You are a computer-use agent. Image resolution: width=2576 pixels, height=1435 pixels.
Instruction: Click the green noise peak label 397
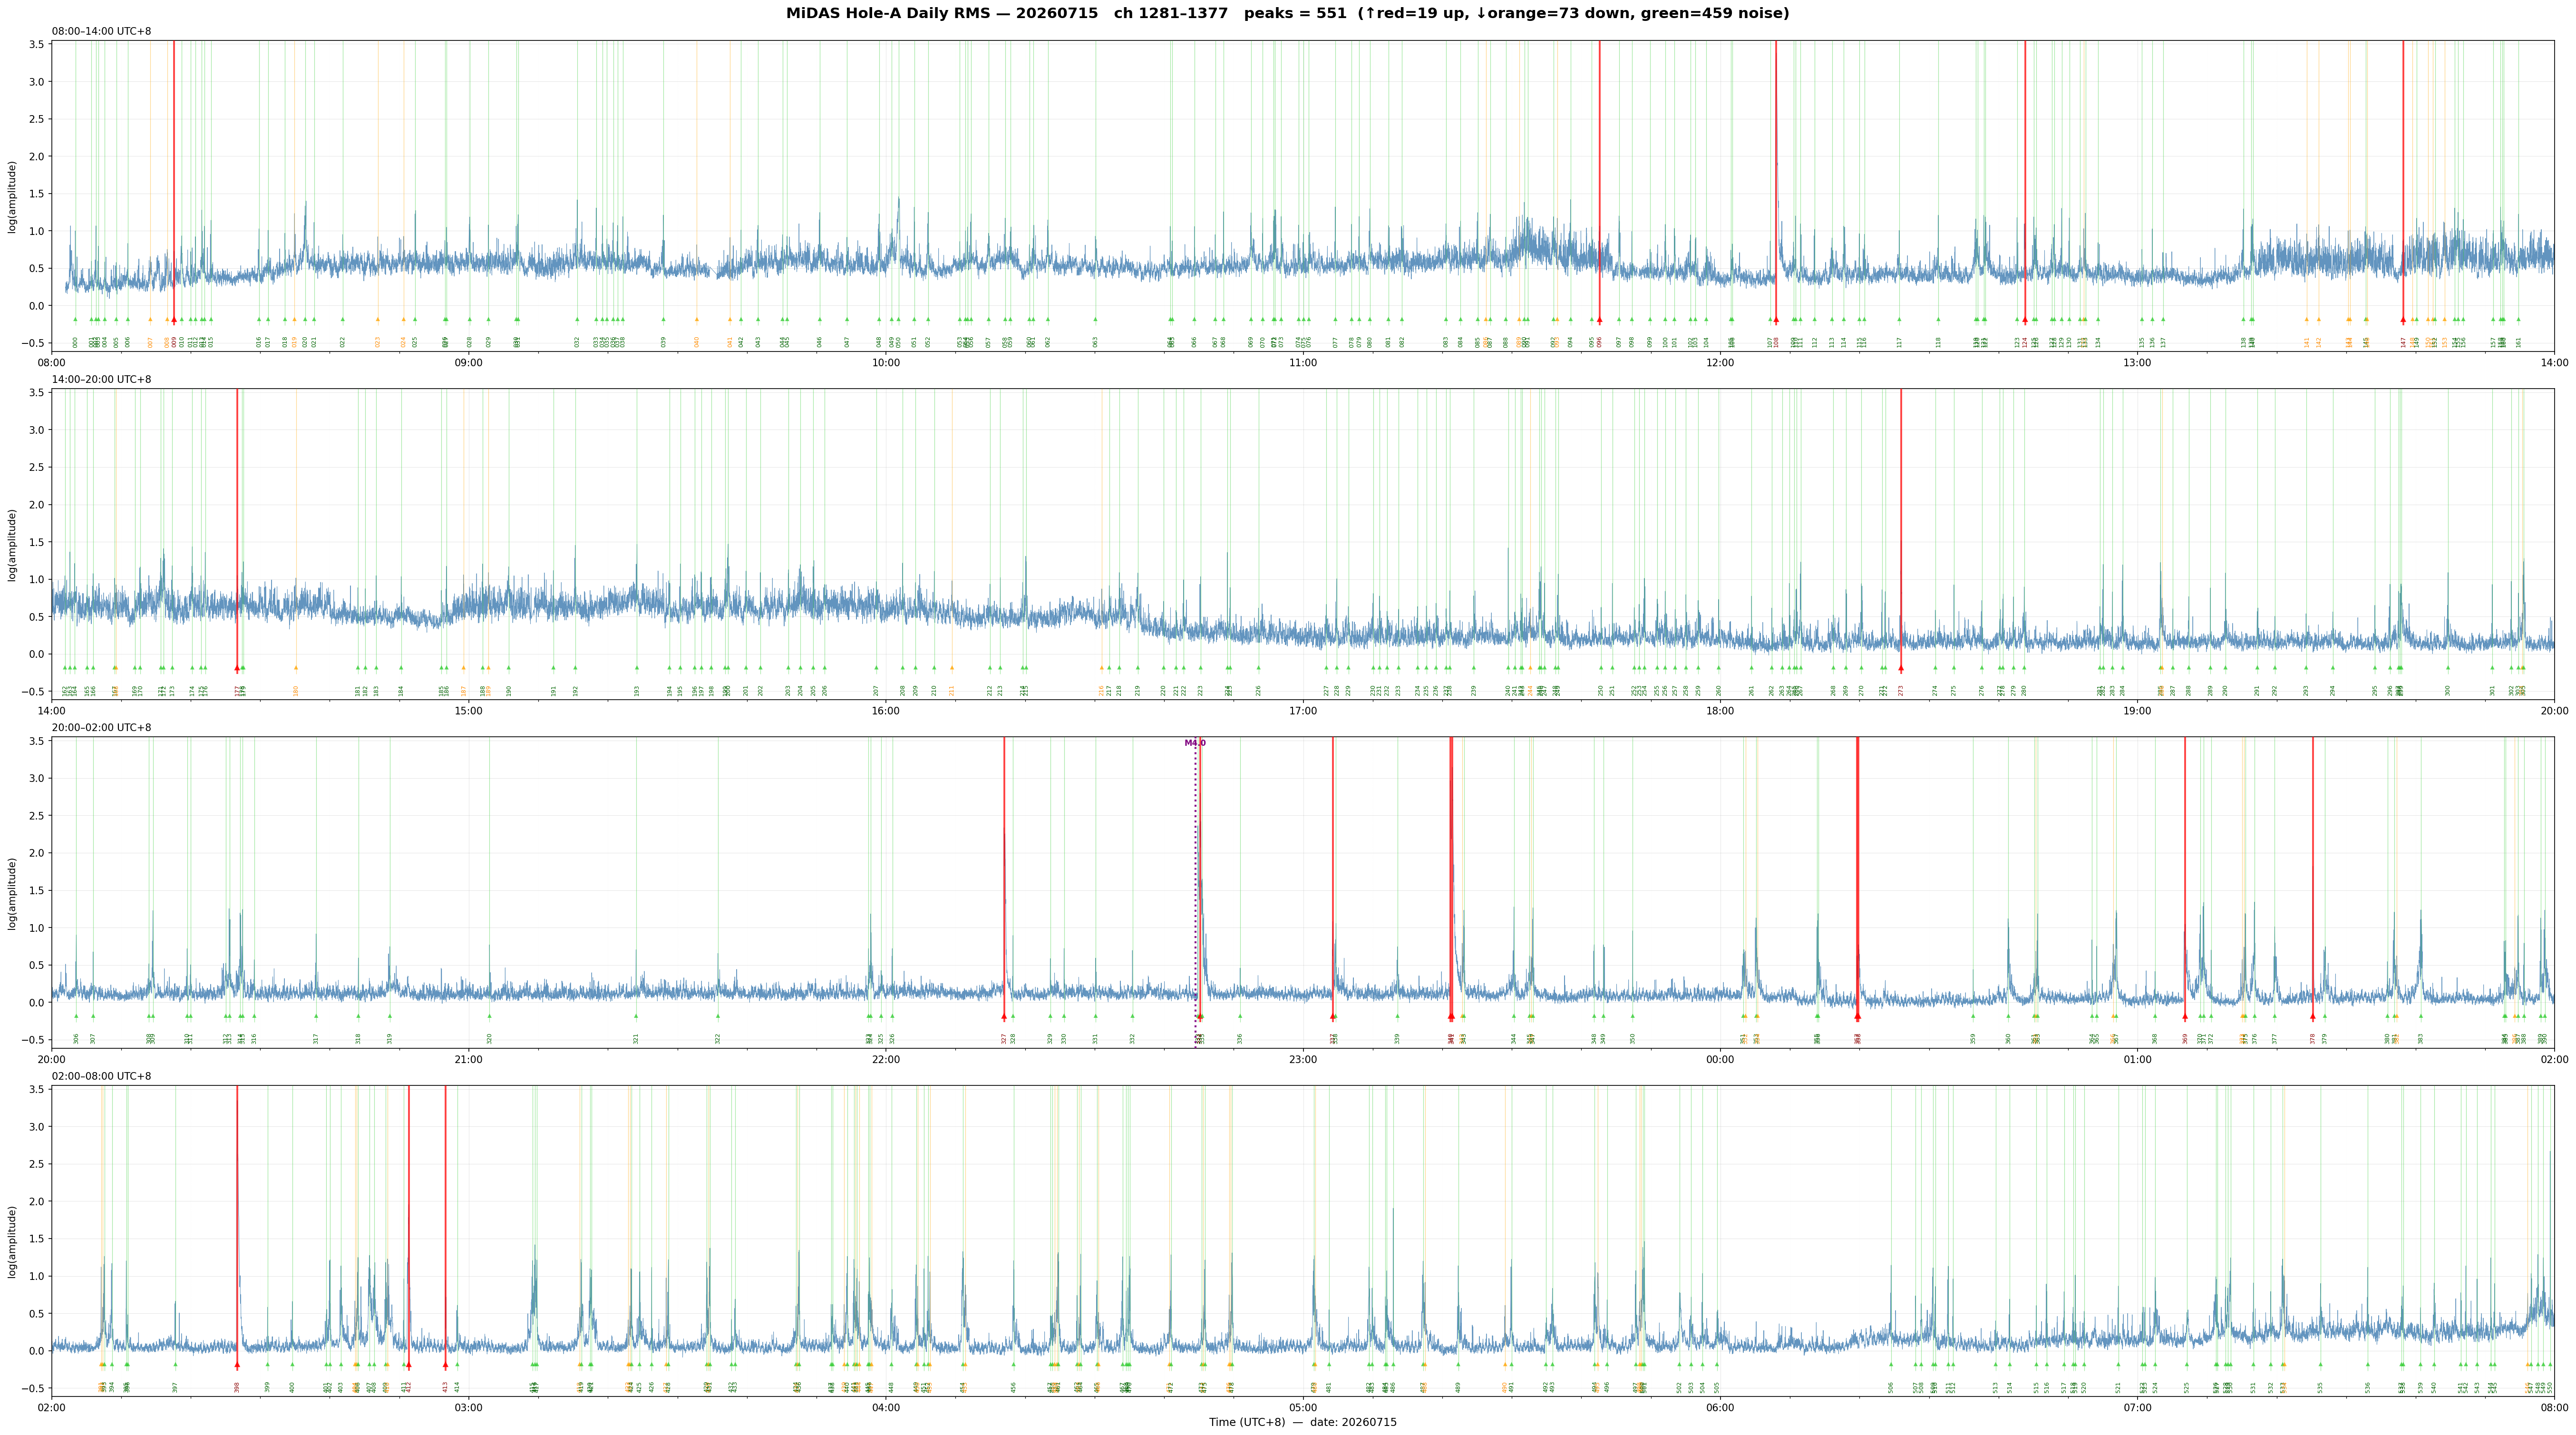tap(175, 1387)
